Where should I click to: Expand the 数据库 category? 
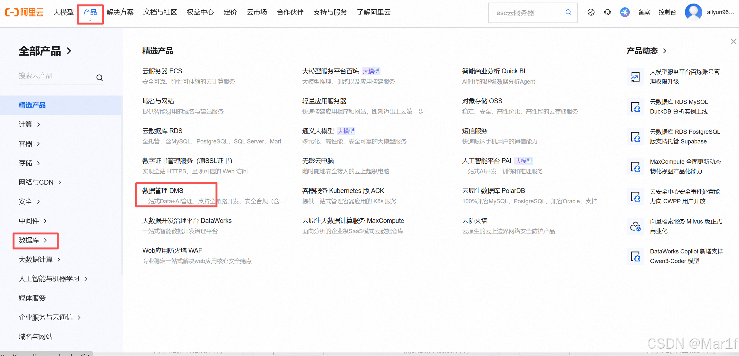[x=33, y=240]
